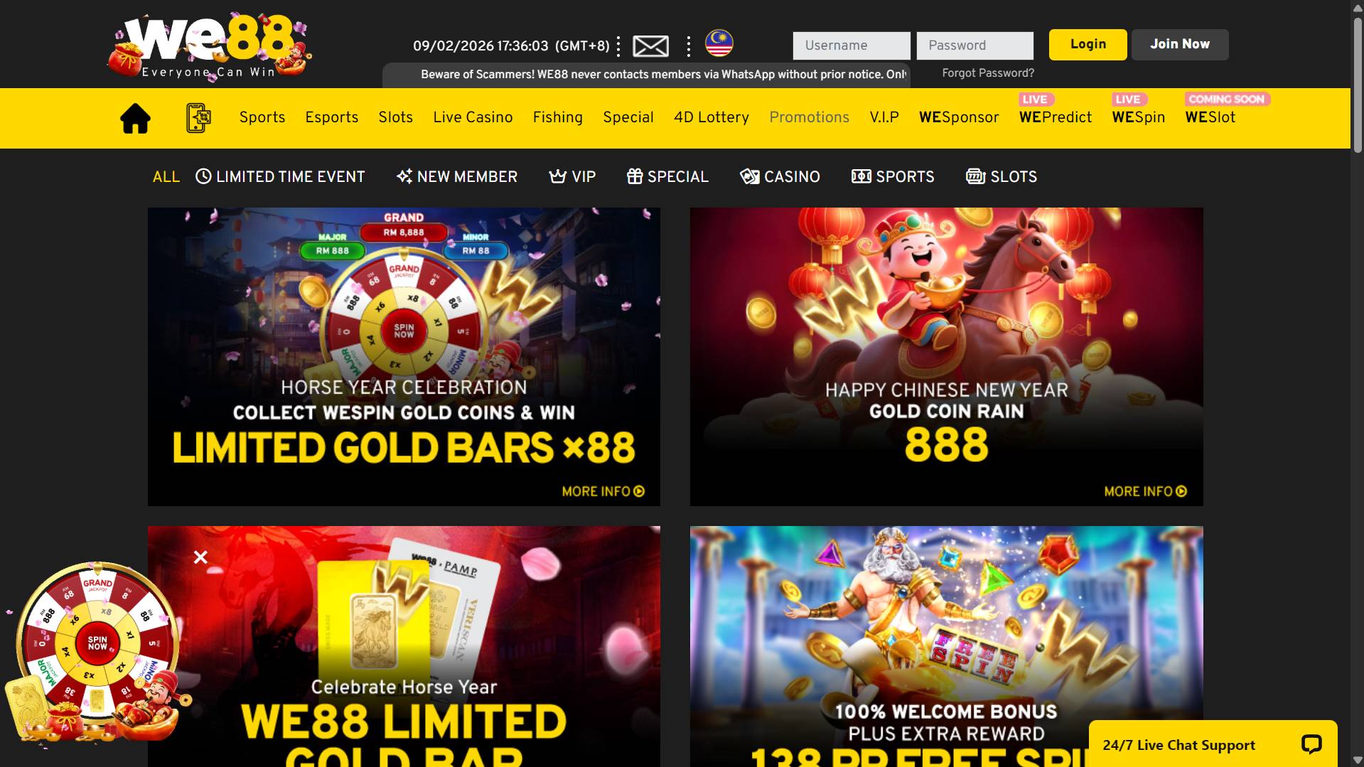Click the yellow Login button
Screen dimensions: 1364x767
[x=1088, y=44]
